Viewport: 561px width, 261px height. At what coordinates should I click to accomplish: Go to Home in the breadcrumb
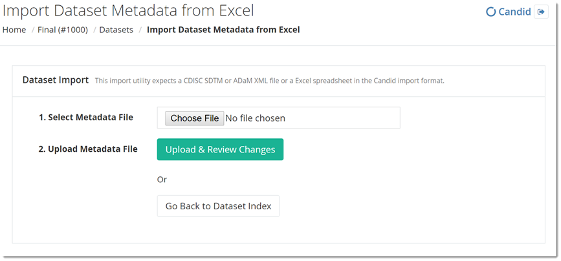coord(14,30)
